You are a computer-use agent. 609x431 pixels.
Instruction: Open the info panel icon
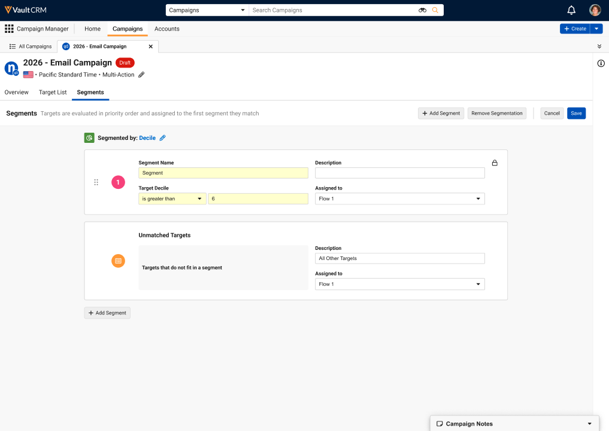coord(601,63)
